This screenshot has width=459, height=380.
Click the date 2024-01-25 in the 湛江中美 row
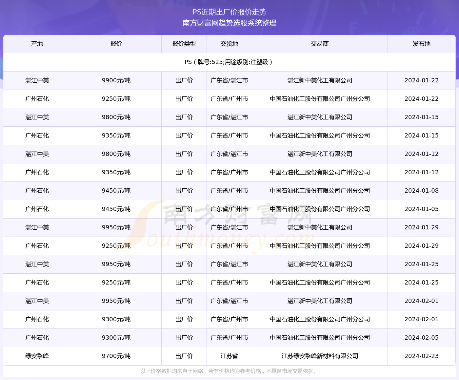coord(421,264)
